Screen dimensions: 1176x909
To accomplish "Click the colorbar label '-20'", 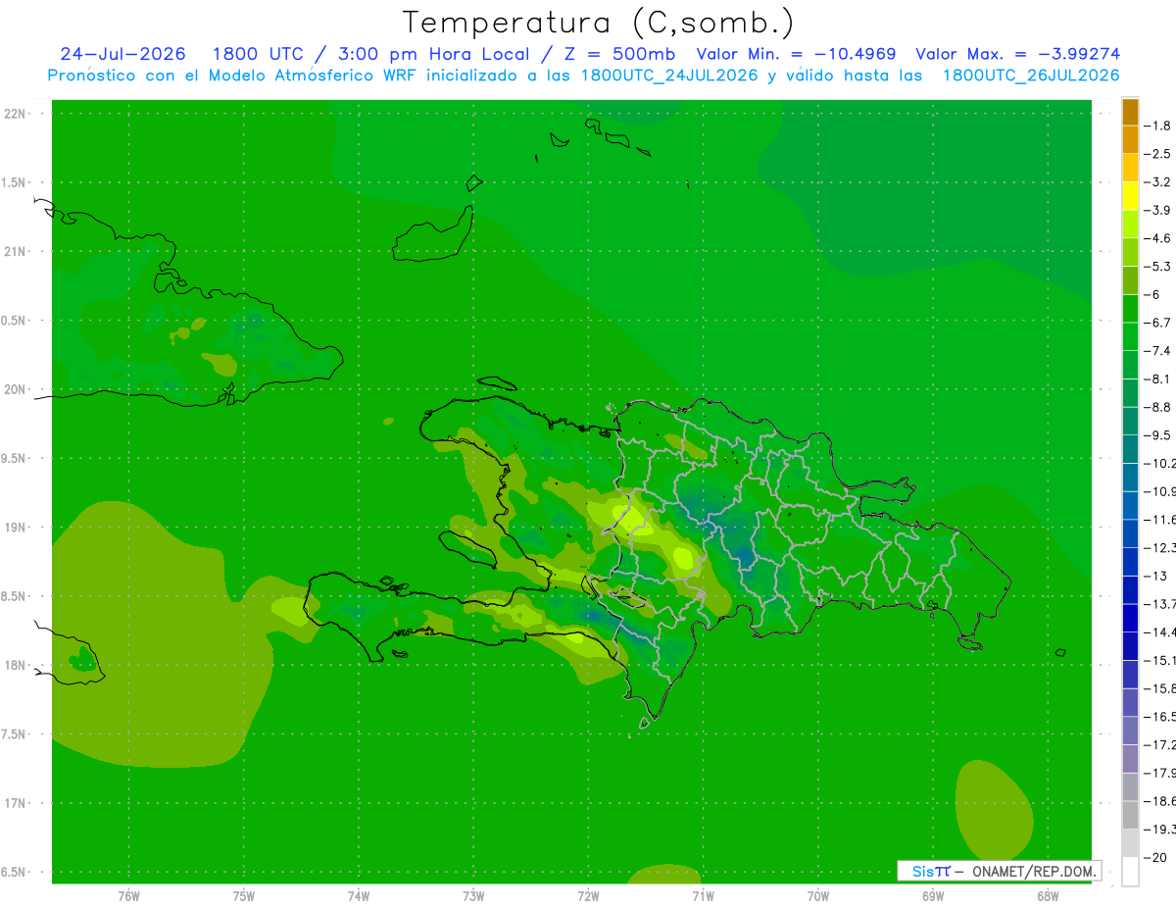I will pos(1156,857).
